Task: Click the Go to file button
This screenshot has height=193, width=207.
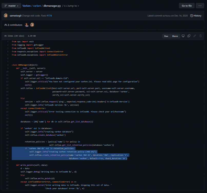Action: pos(187,6)
